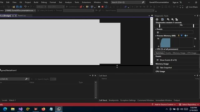Click the diagnostics timeline right marker handle
Viewport: 200px width, 112px height.
[x=193, y=26]
